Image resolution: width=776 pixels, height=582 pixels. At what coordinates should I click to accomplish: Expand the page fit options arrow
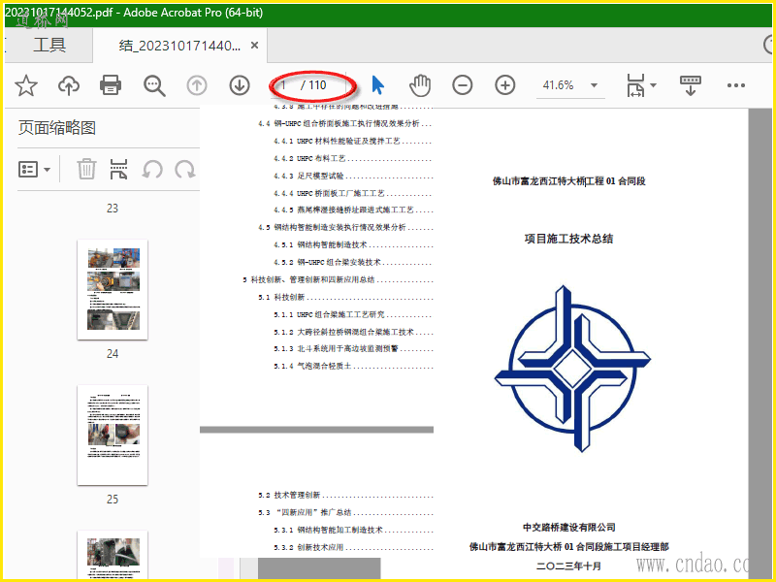(653, 85)
